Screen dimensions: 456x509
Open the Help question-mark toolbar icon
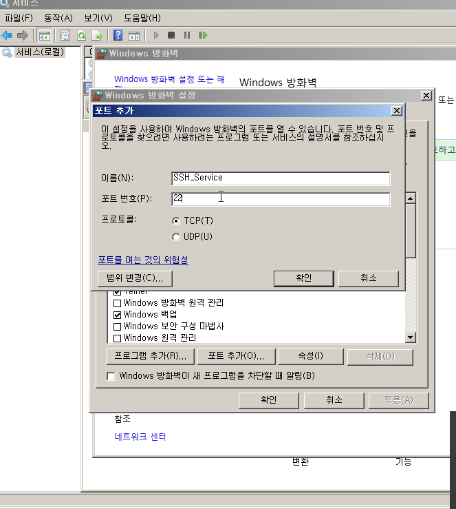(x=118, y=35)
